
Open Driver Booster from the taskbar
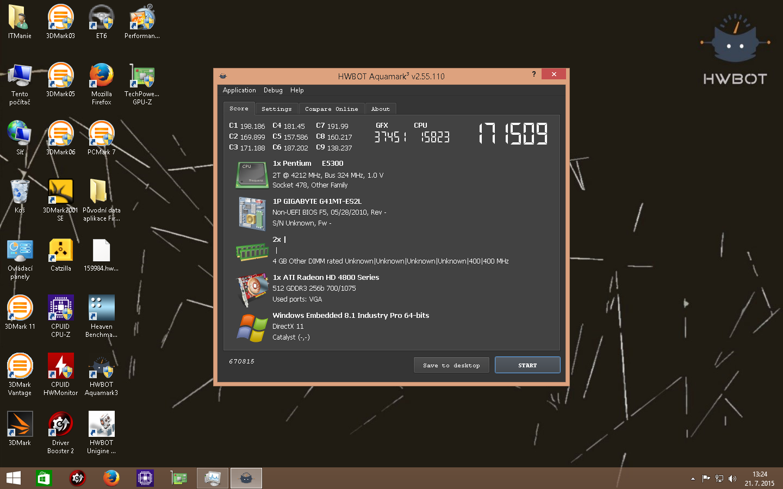77,478
